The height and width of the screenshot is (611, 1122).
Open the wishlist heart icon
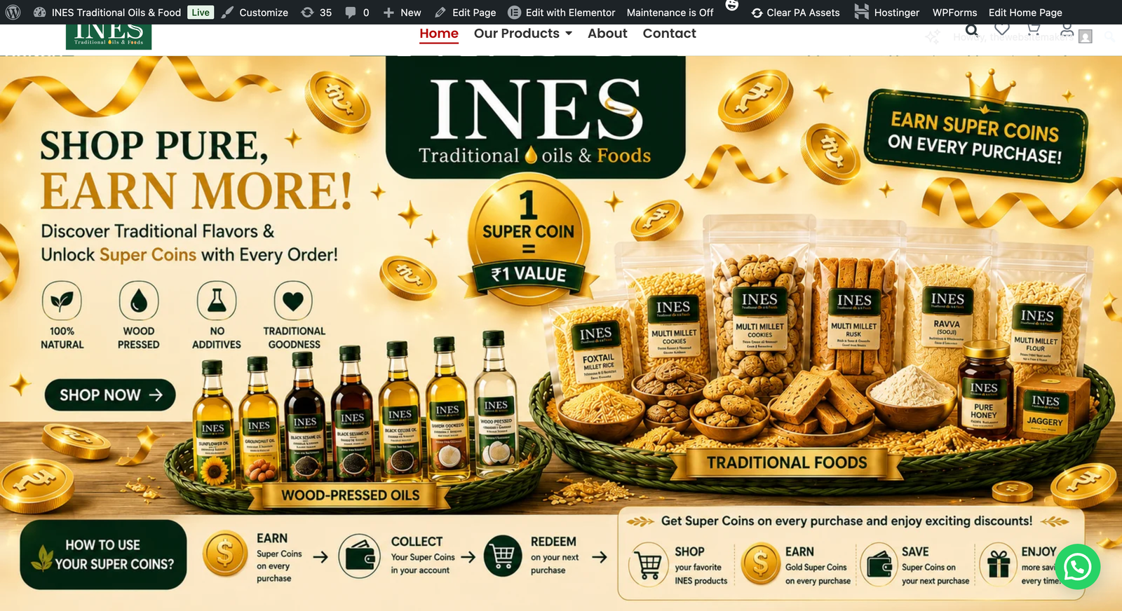1002,29
